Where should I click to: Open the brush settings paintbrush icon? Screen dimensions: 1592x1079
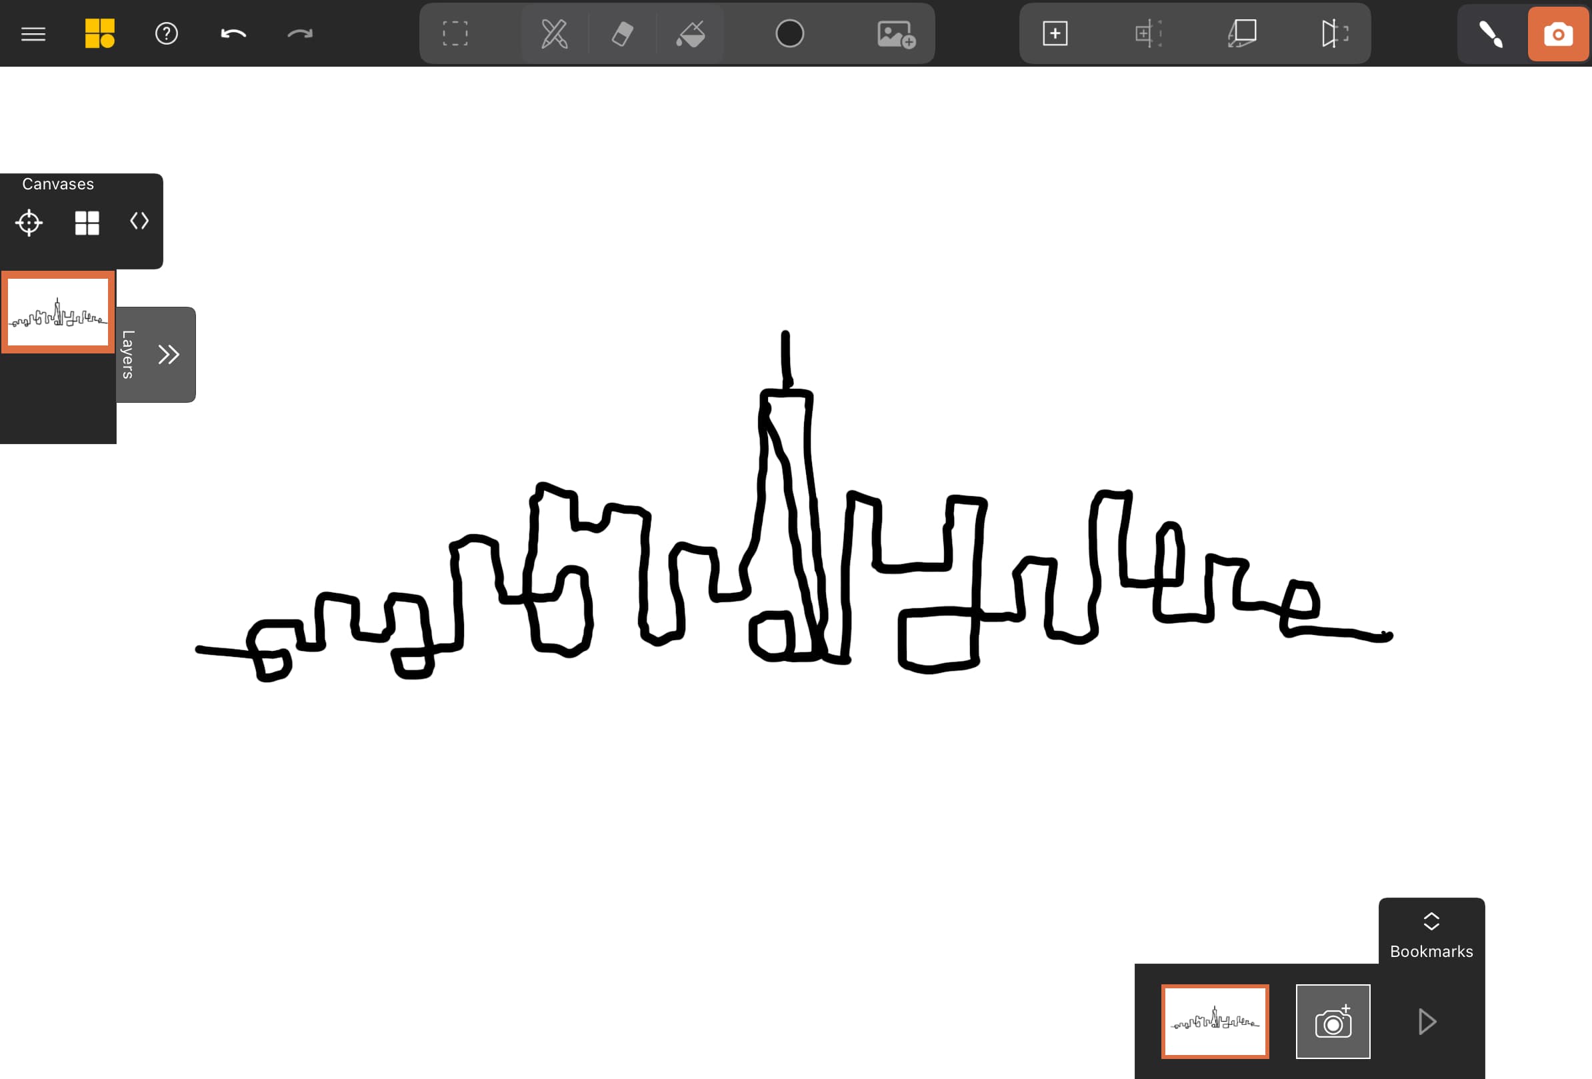1491,33
